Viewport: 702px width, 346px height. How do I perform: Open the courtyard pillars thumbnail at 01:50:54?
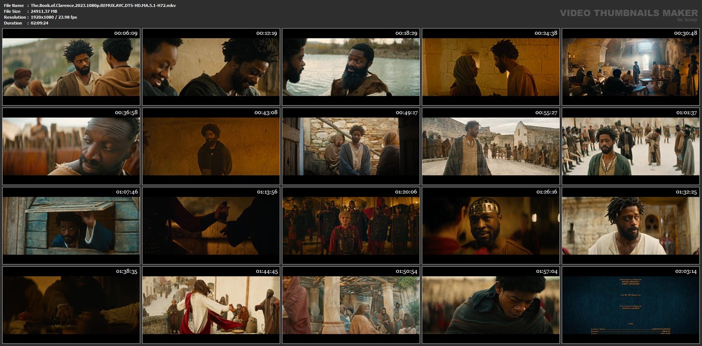[351, 305]
